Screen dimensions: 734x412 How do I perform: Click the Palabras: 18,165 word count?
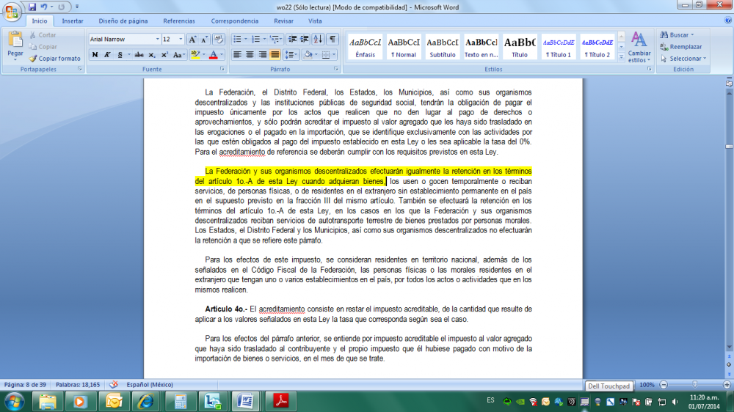78,385
